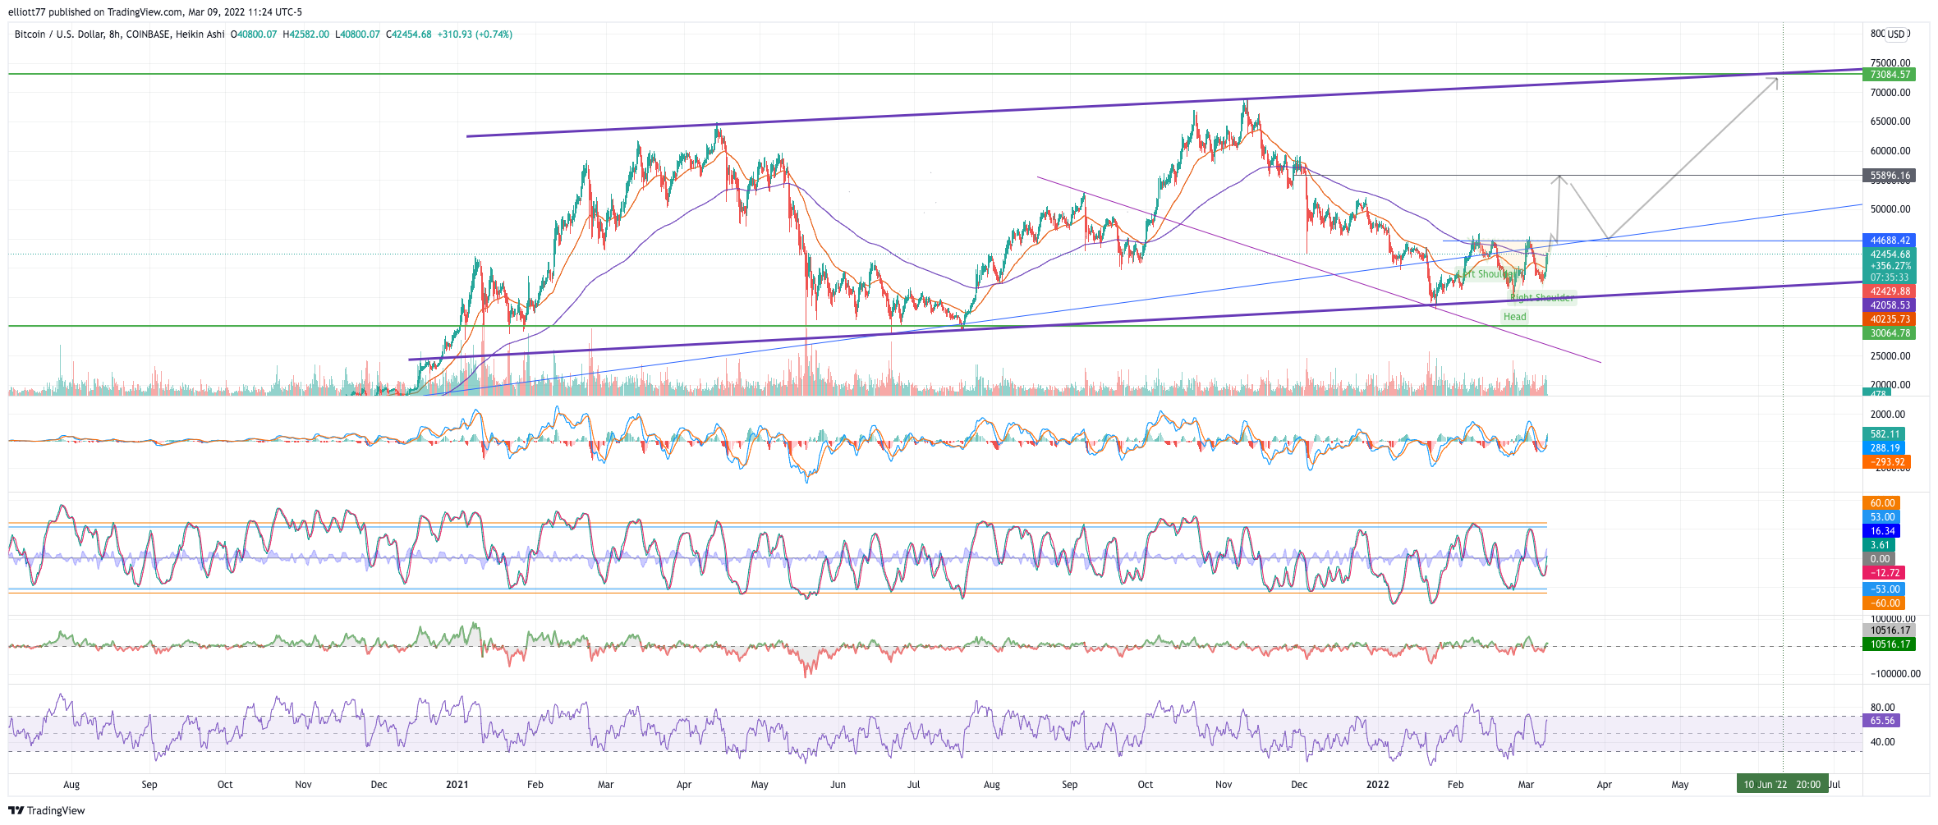Click the blue 53.00 oscillator level label
The width and height of the screenshot is (1938, 825).
point(1881,517)
